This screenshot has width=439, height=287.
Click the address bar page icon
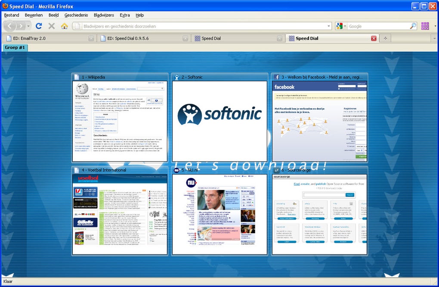pos(77,26)
